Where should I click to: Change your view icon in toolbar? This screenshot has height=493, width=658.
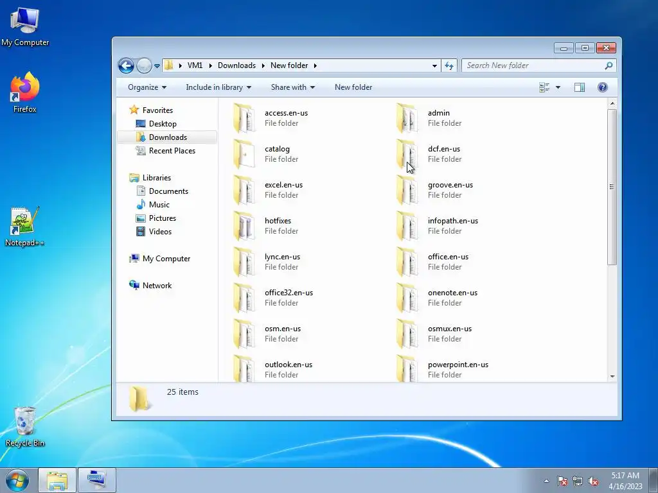[544, 87]
